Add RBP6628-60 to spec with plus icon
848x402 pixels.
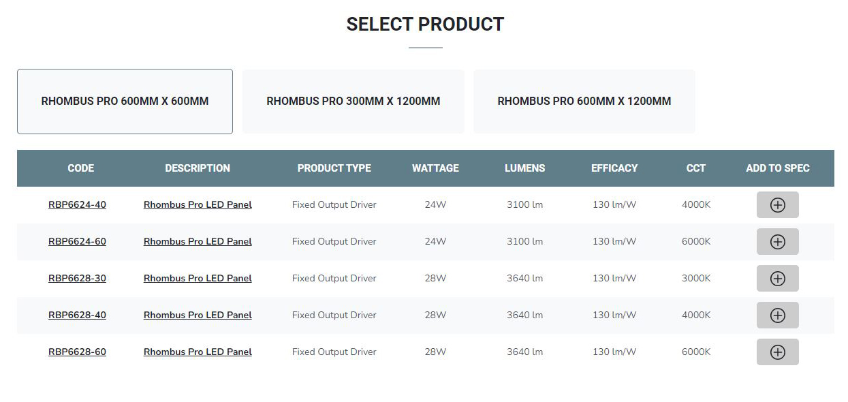click(x=777, y=352)
